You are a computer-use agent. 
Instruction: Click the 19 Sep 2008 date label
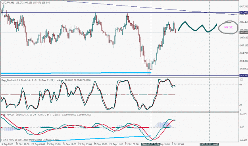pos(7,144)
